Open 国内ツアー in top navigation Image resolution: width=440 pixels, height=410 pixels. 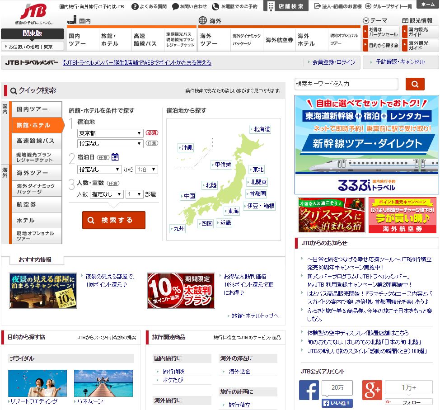(x=83, y=40)
